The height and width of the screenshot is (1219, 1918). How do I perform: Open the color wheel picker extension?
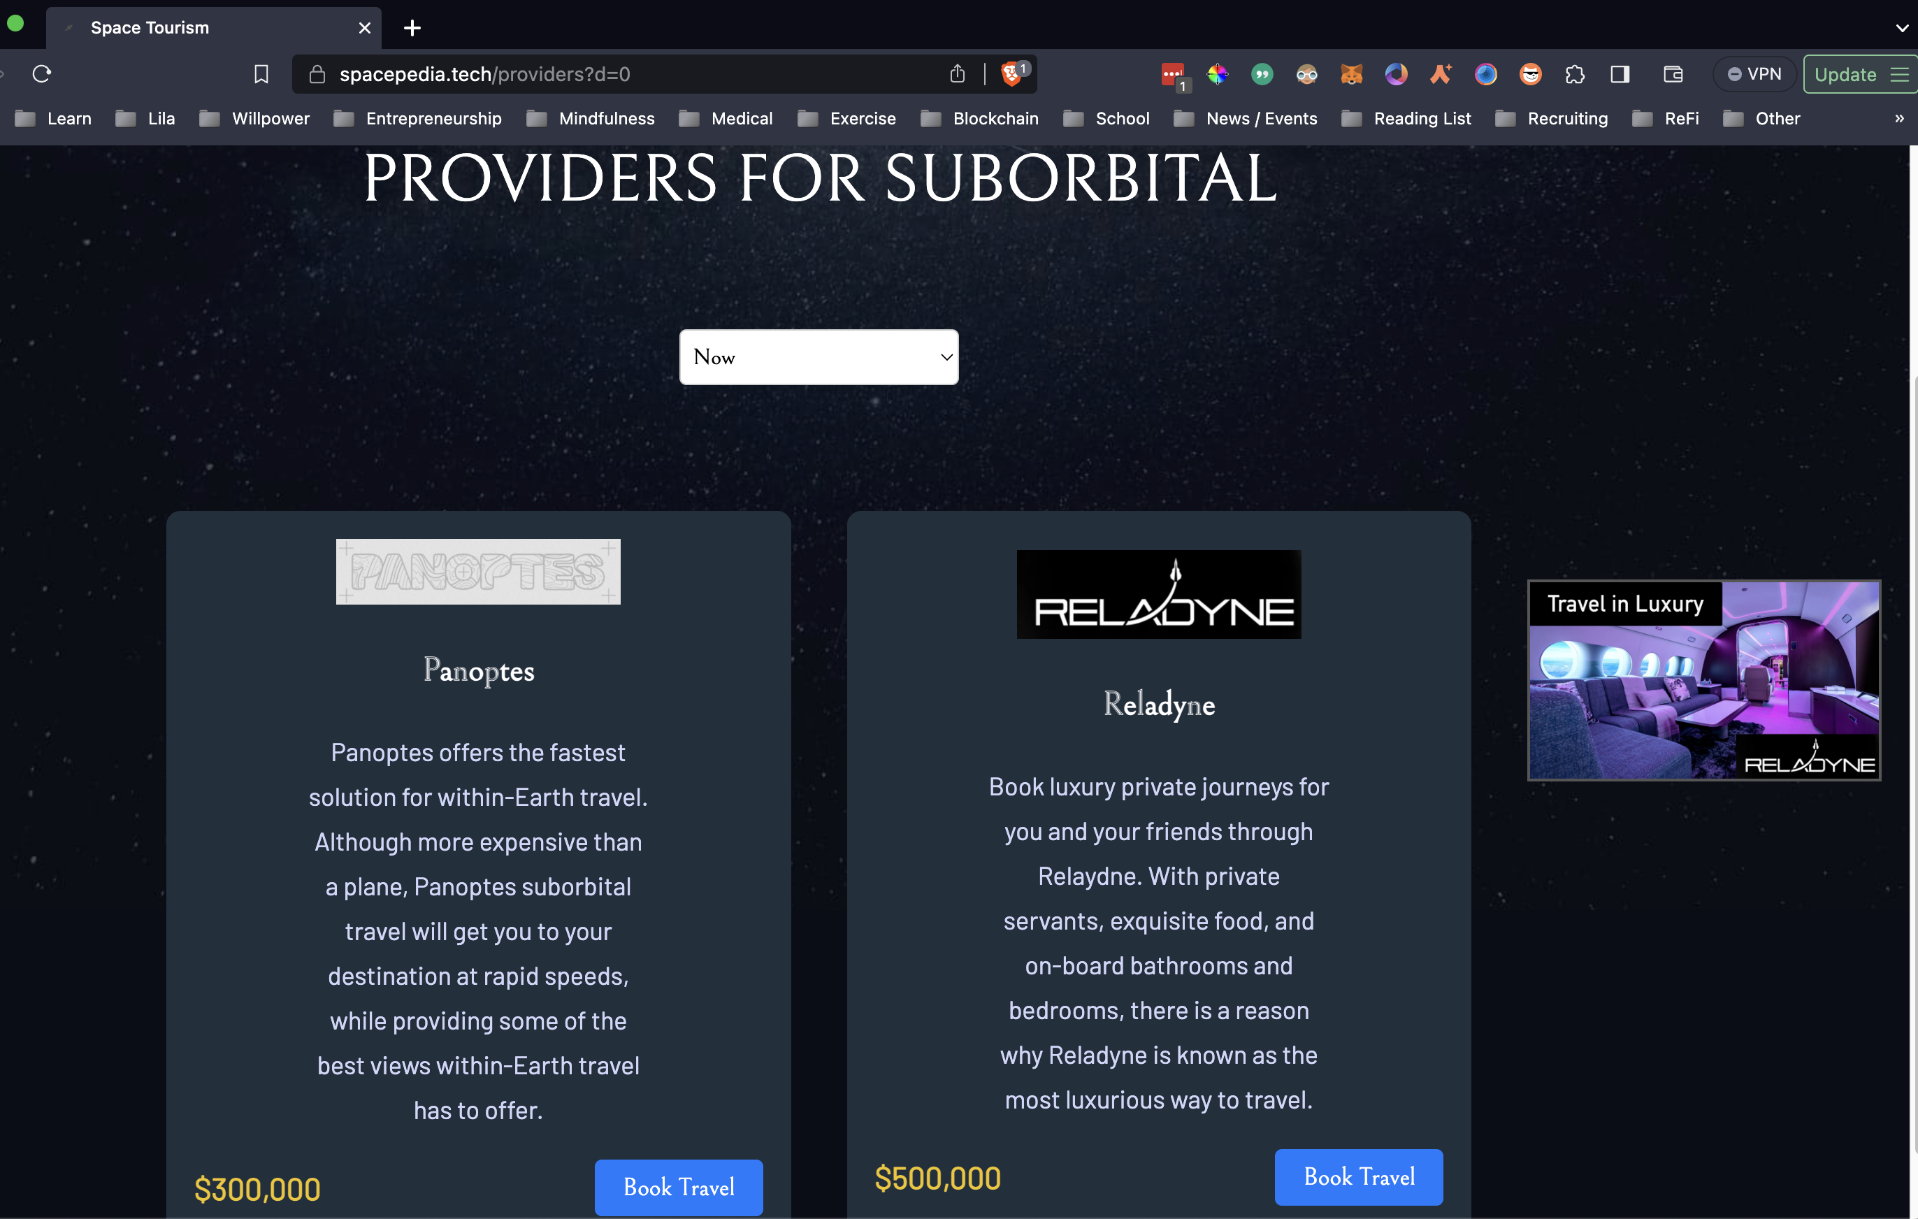pos(1217,74)
